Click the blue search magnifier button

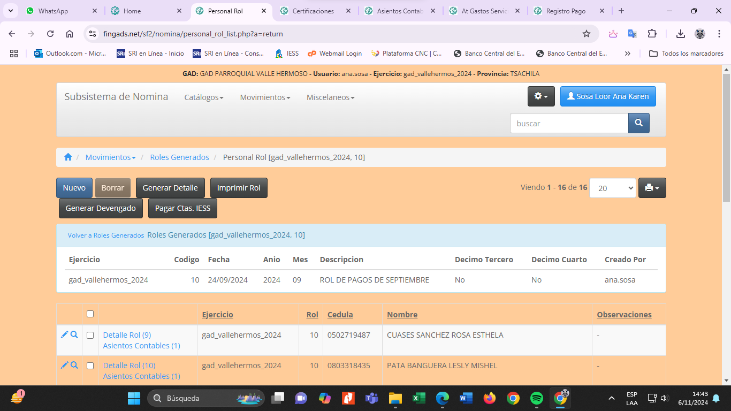click(x=638, y=123)
